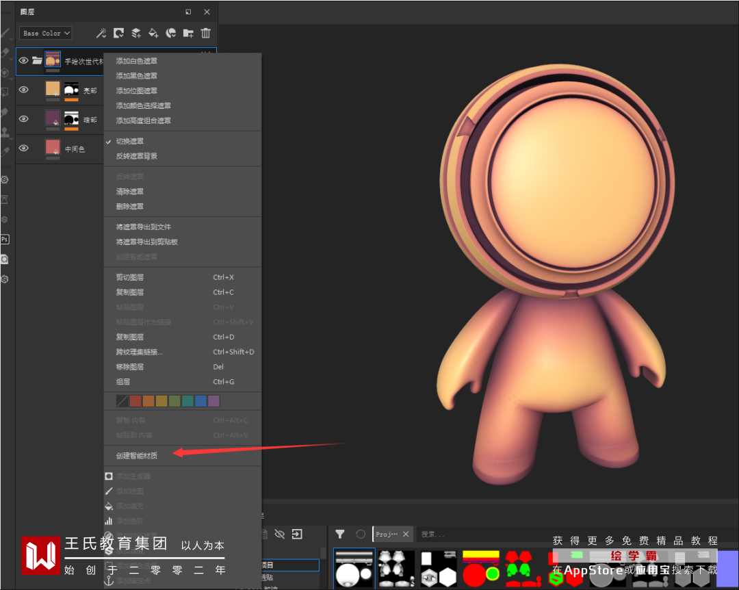The width and height of the screenshot is (739, 590).
Task: Click the folder icon on 手绘次世代 group layer
Action: coord(37,60)
